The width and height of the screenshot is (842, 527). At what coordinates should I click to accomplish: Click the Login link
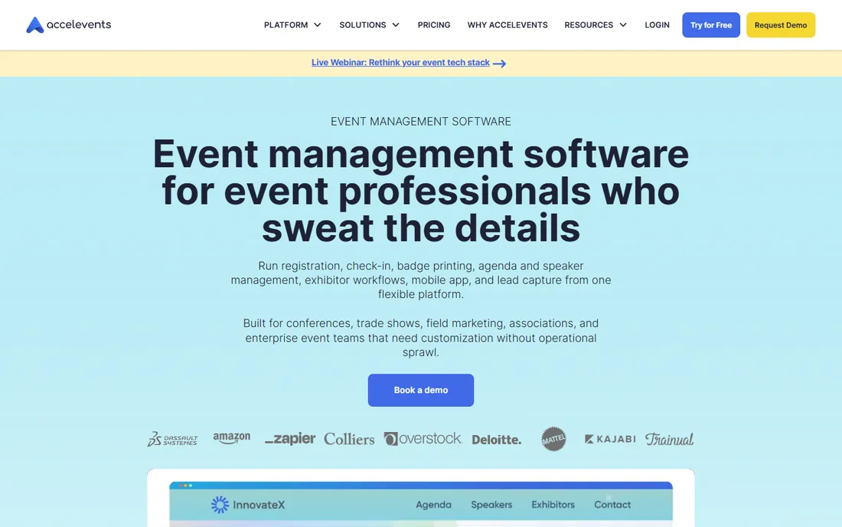coord(657,25)
